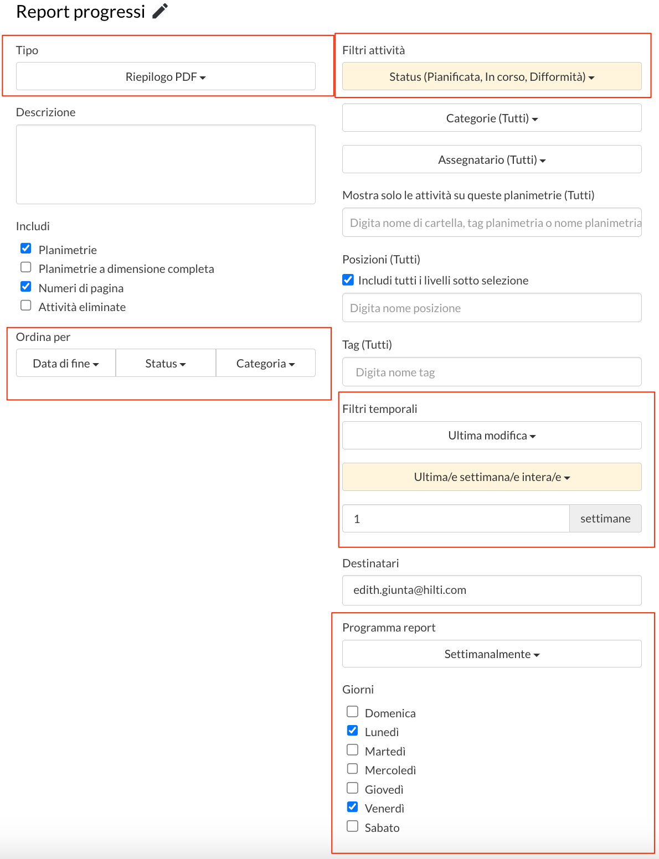Click the planimetria name search field
The height and width of the screenshot is (859, 659).
(x=492, y=222)
